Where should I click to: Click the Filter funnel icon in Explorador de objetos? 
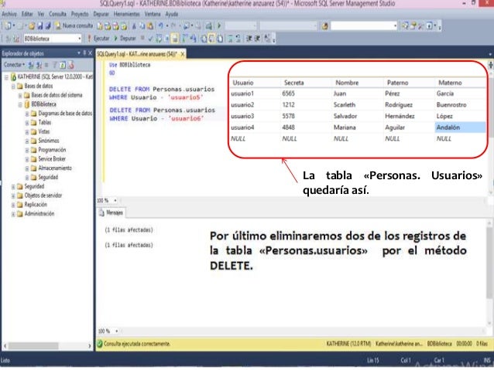coord(54,65)
